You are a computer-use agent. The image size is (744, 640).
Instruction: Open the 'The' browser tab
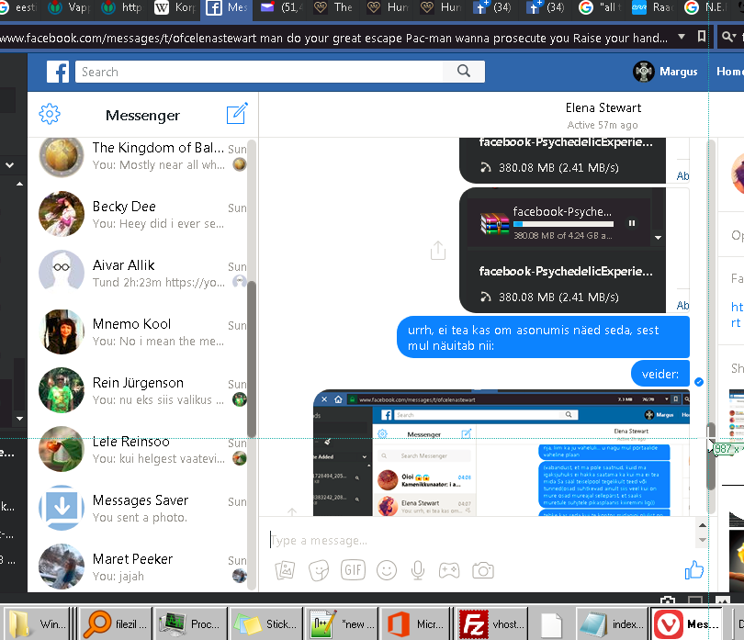click(333, 7)
